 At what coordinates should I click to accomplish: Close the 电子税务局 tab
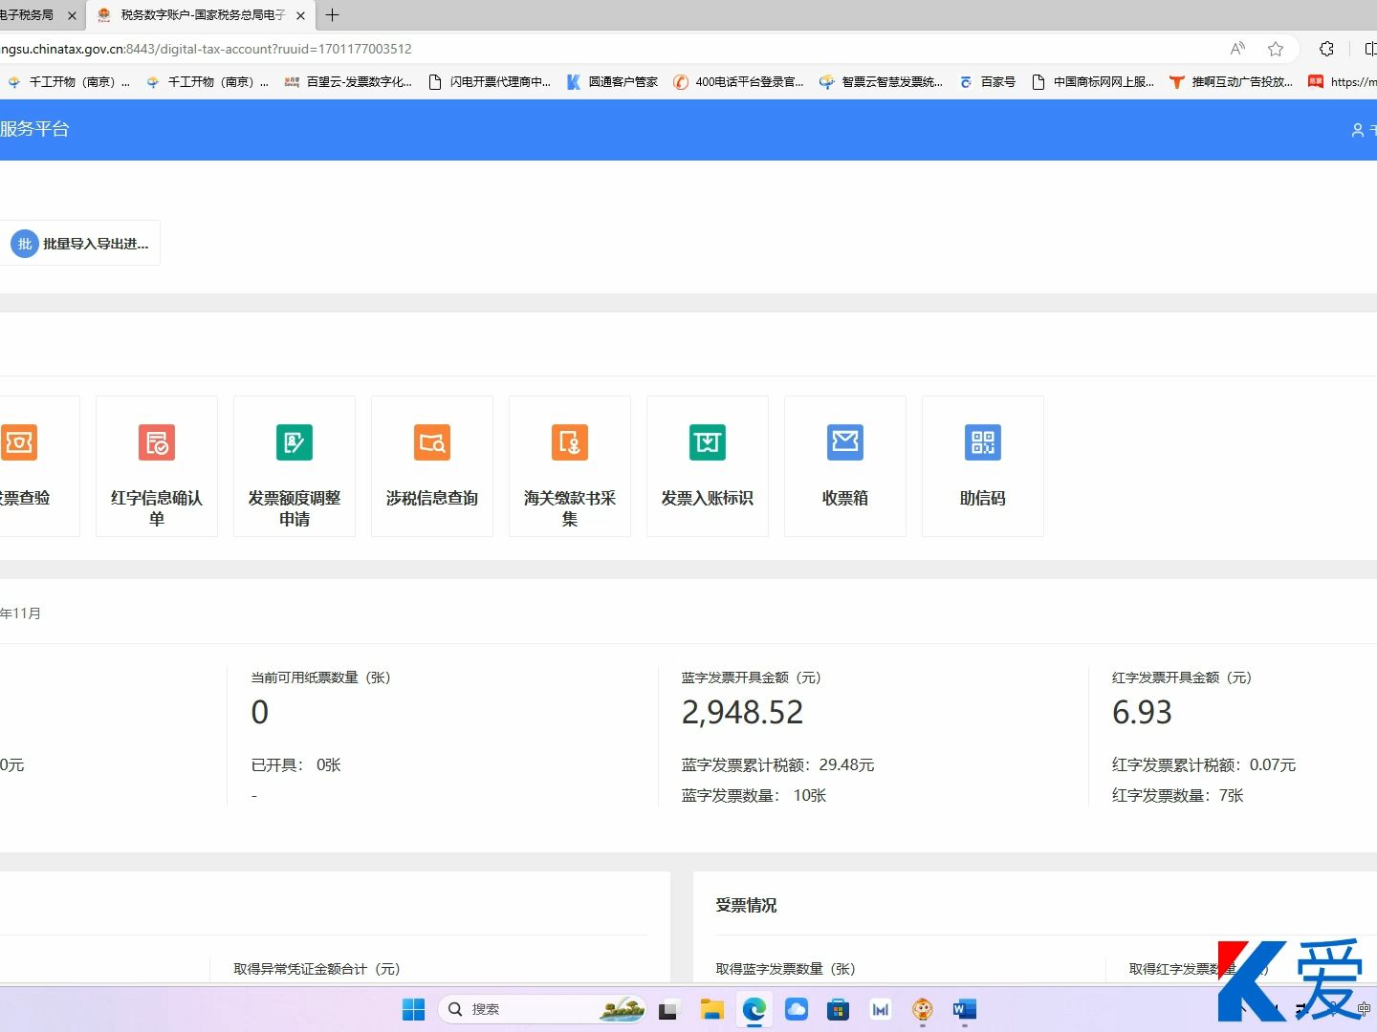72,15
